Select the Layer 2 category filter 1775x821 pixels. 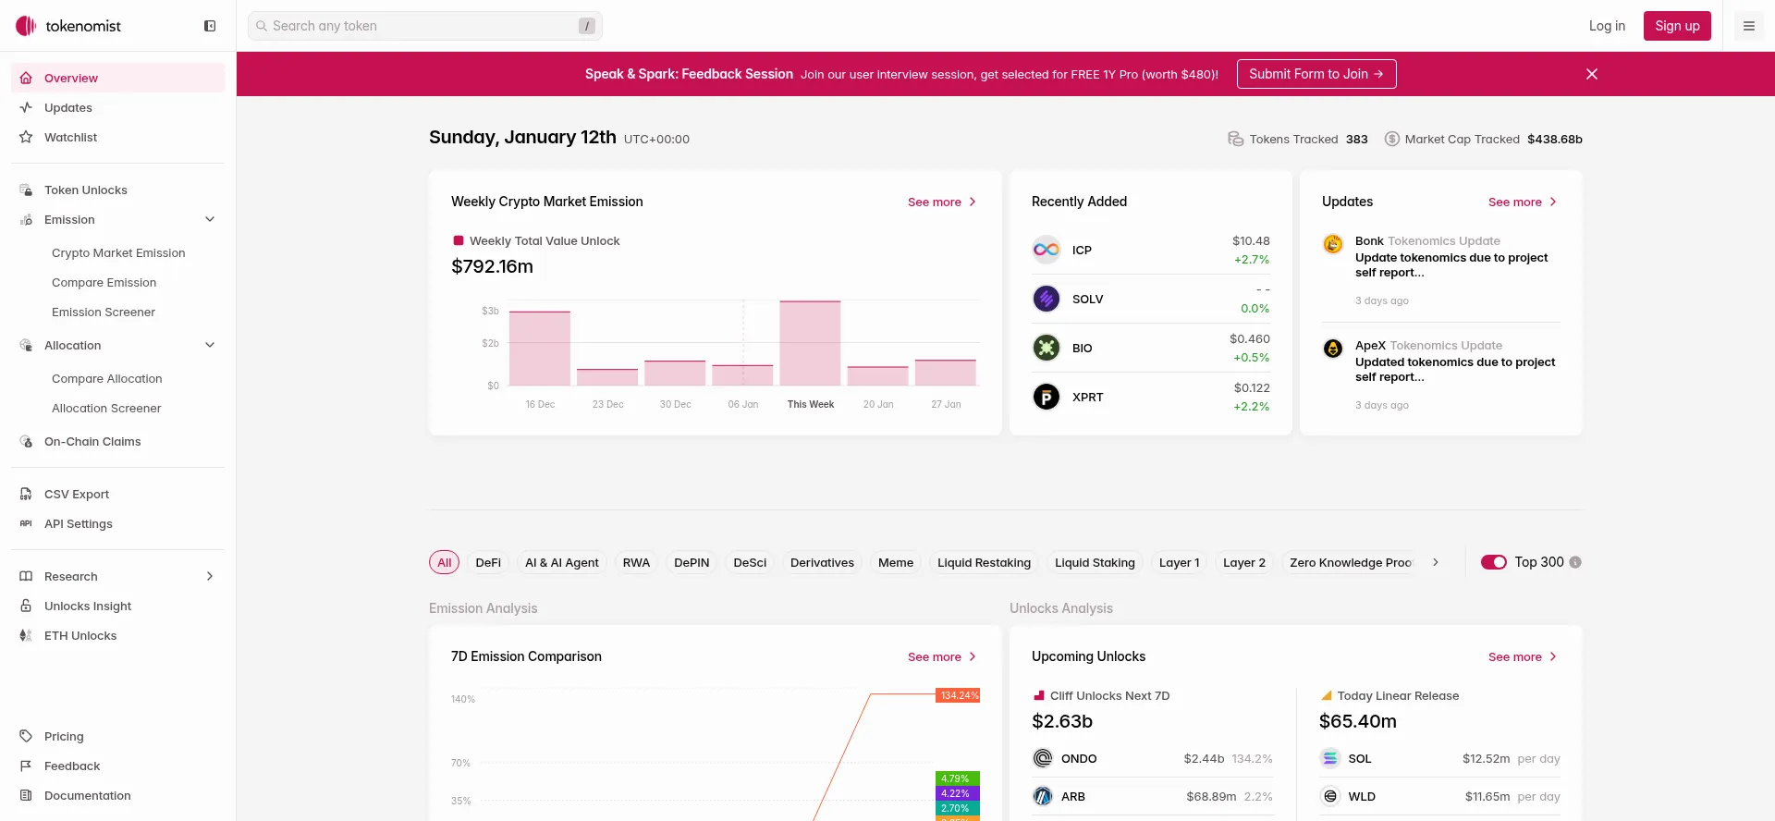pyautogui.click(x=1244, y=562)
